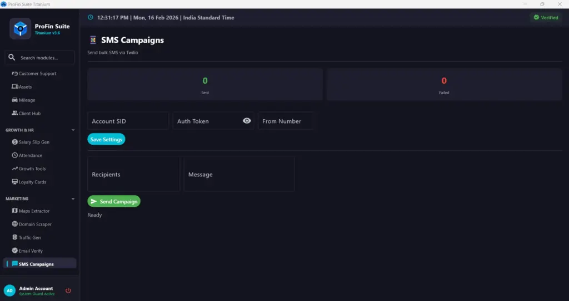The width and height of the screenshot is (569, 301).
Task: Click the Mileage car icon
Action: point(14,100)
